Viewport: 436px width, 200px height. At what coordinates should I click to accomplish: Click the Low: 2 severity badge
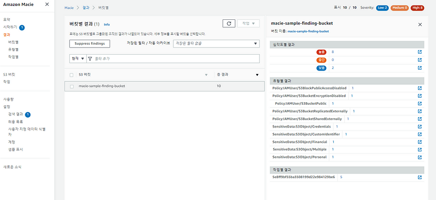point(382,8)
